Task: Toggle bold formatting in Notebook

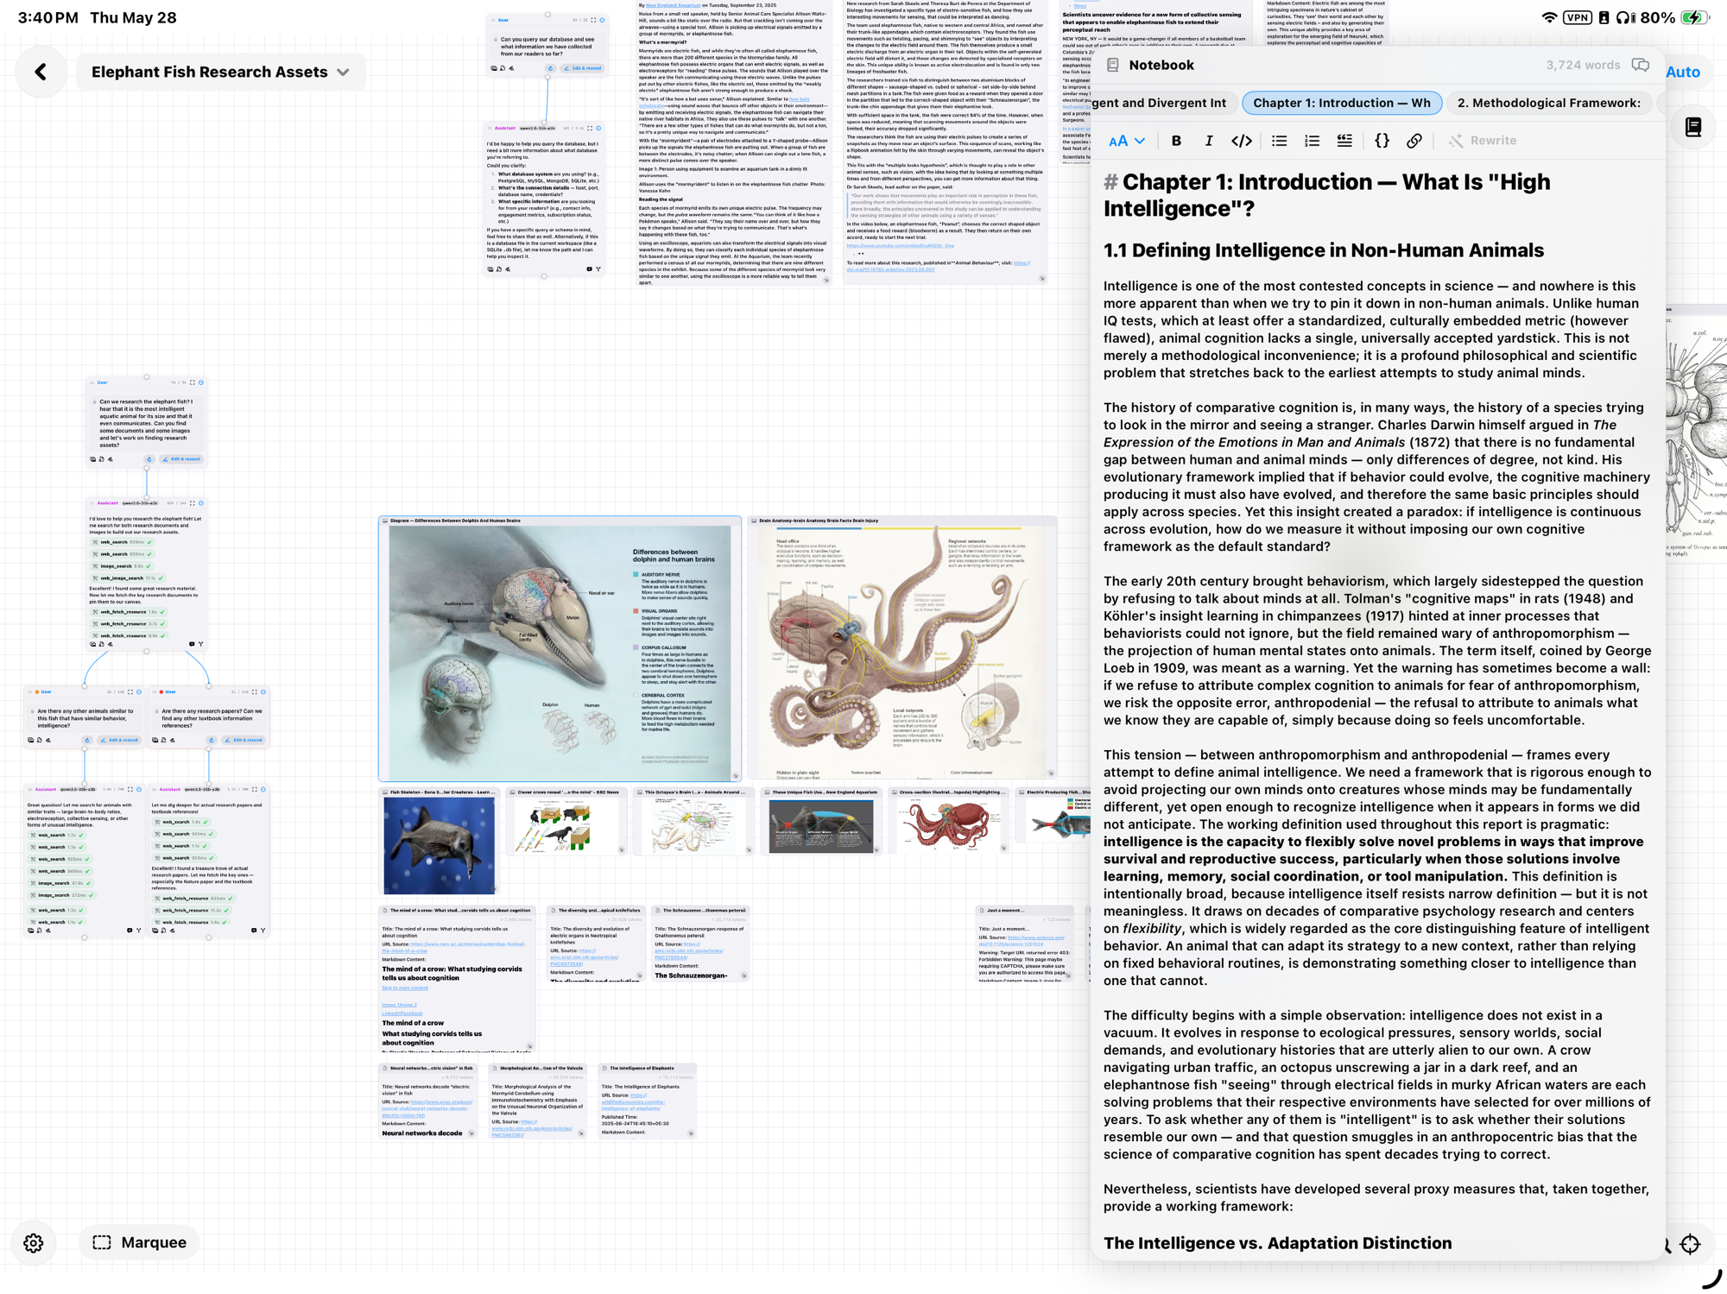Action: [1176, 141]
